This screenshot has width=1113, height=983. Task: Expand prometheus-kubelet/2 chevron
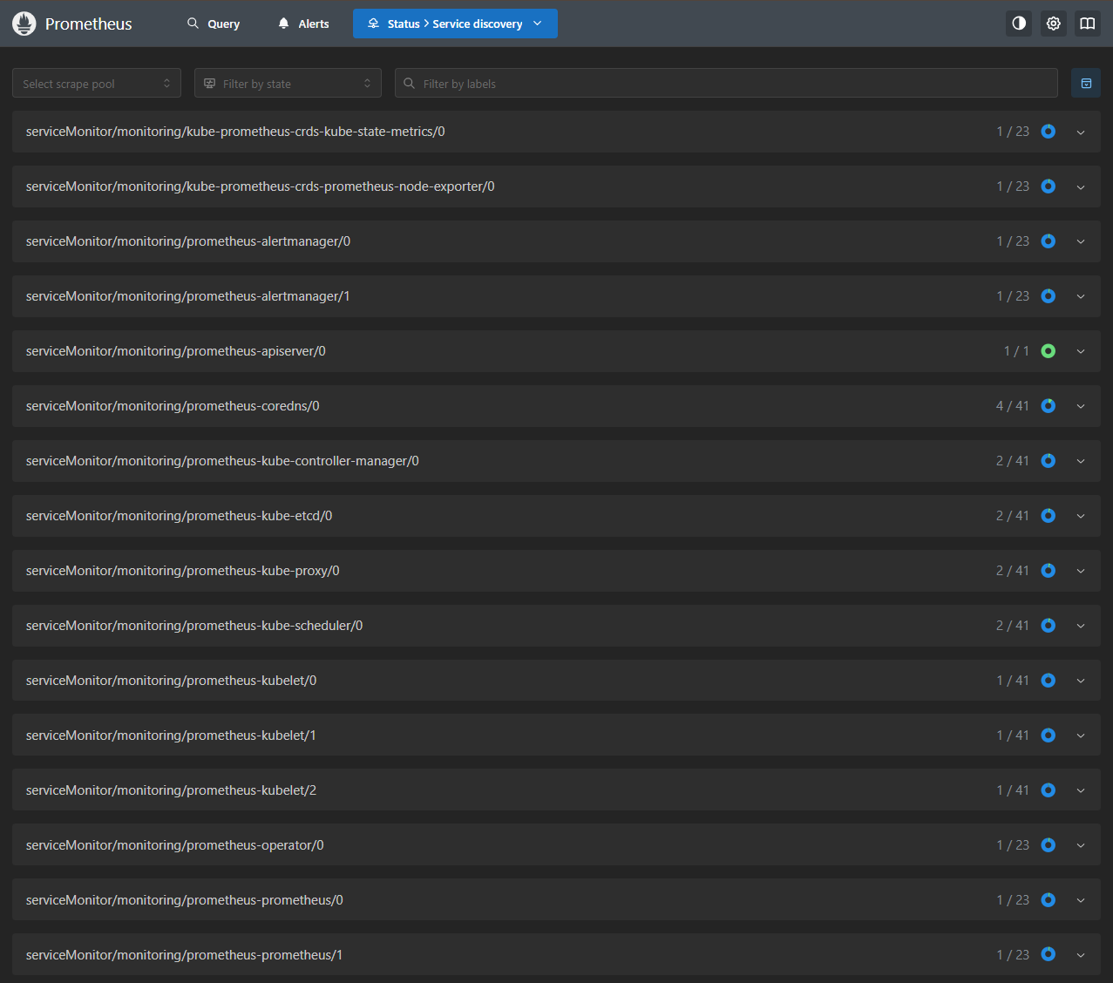[x=1081, y=791]
